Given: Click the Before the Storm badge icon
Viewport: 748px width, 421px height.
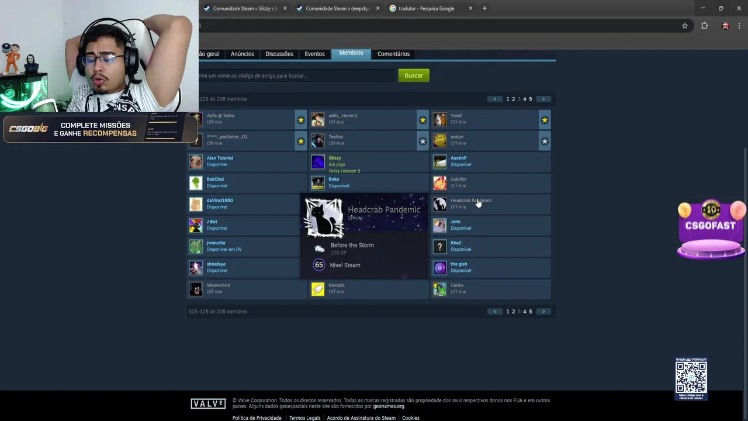Looking at the screenshot, I should (319, 249).
